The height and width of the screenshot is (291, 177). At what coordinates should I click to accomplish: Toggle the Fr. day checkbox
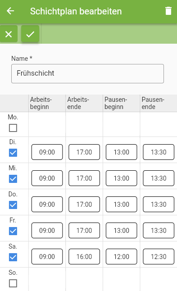[13, 231]
